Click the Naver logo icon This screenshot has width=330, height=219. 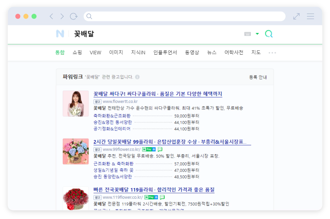pos(61,33)
